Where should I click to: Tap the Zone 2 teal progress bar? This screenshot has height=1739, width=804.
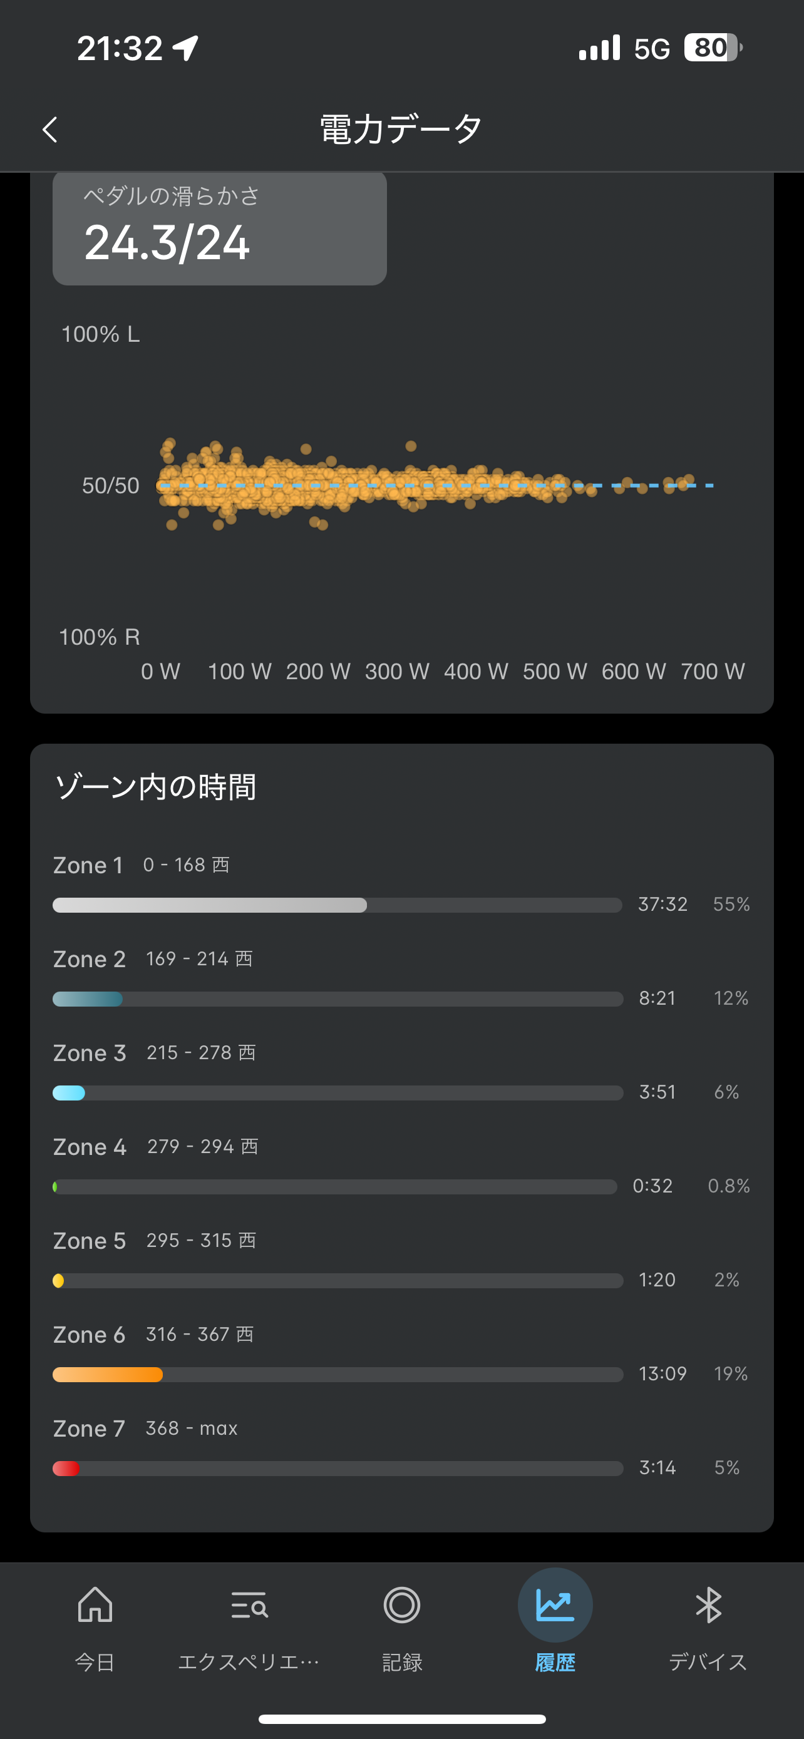click(88, 999)
